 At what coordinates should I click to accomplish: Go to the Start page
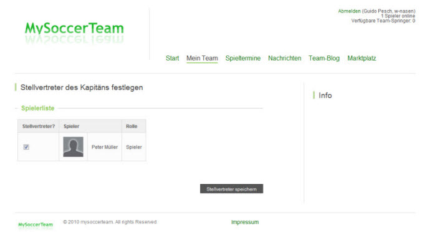(172, 58)
